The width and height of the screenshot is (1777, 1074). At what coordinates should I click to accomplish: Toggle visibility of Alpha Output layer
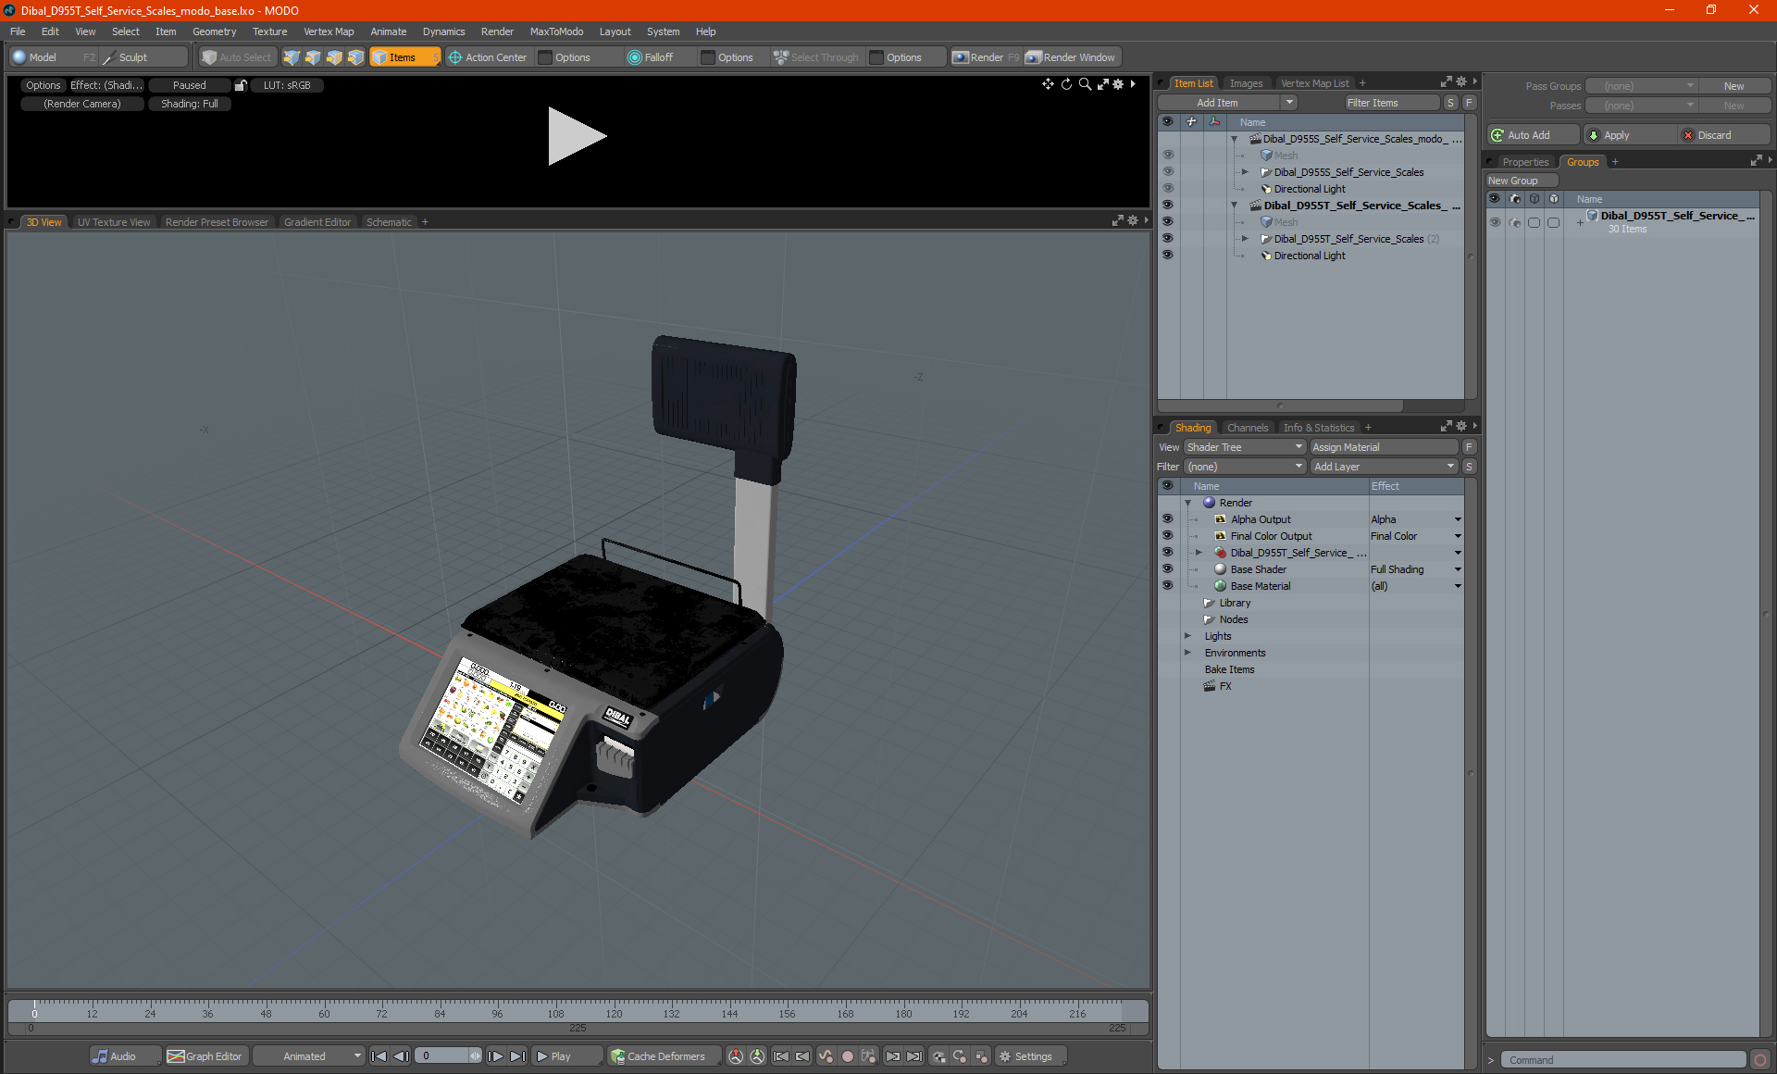pyautogui.click(x=1167, y=519)
